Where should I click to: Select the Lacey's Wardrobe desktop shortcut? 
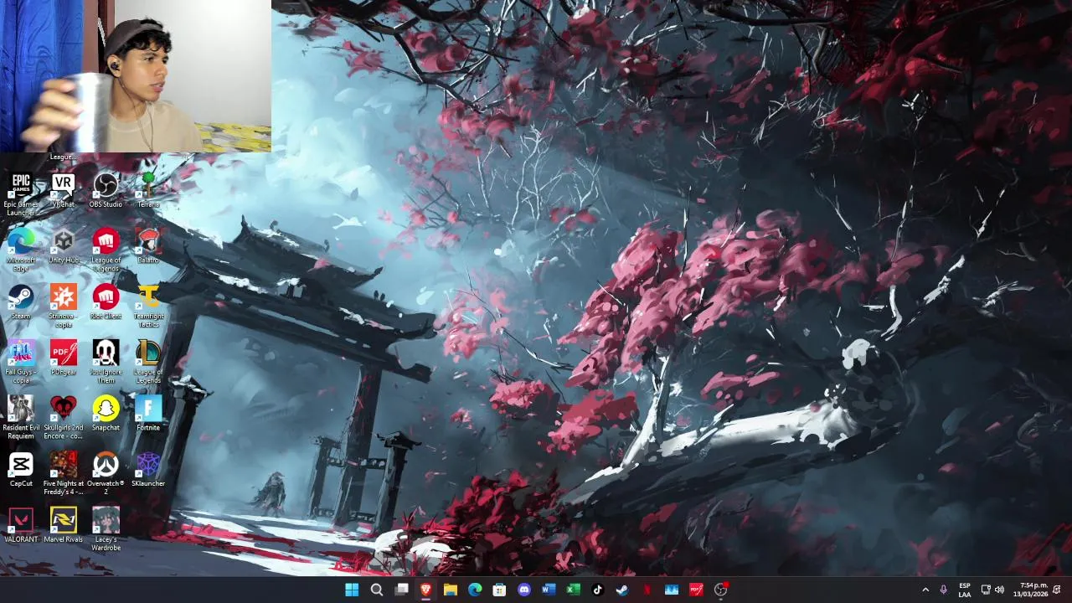[106, 529]
